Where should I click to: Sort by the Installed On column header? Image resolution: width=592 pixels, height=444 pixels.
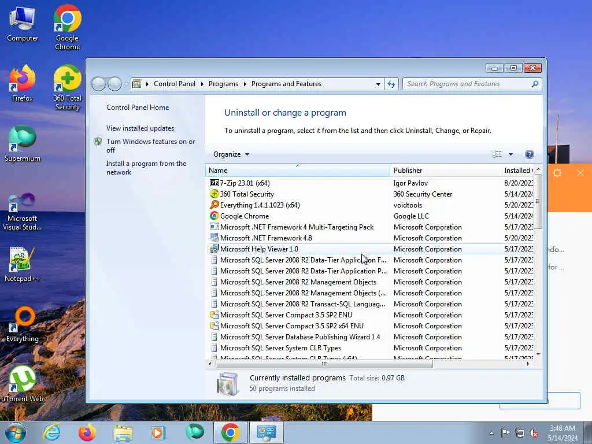pos(517,171)
